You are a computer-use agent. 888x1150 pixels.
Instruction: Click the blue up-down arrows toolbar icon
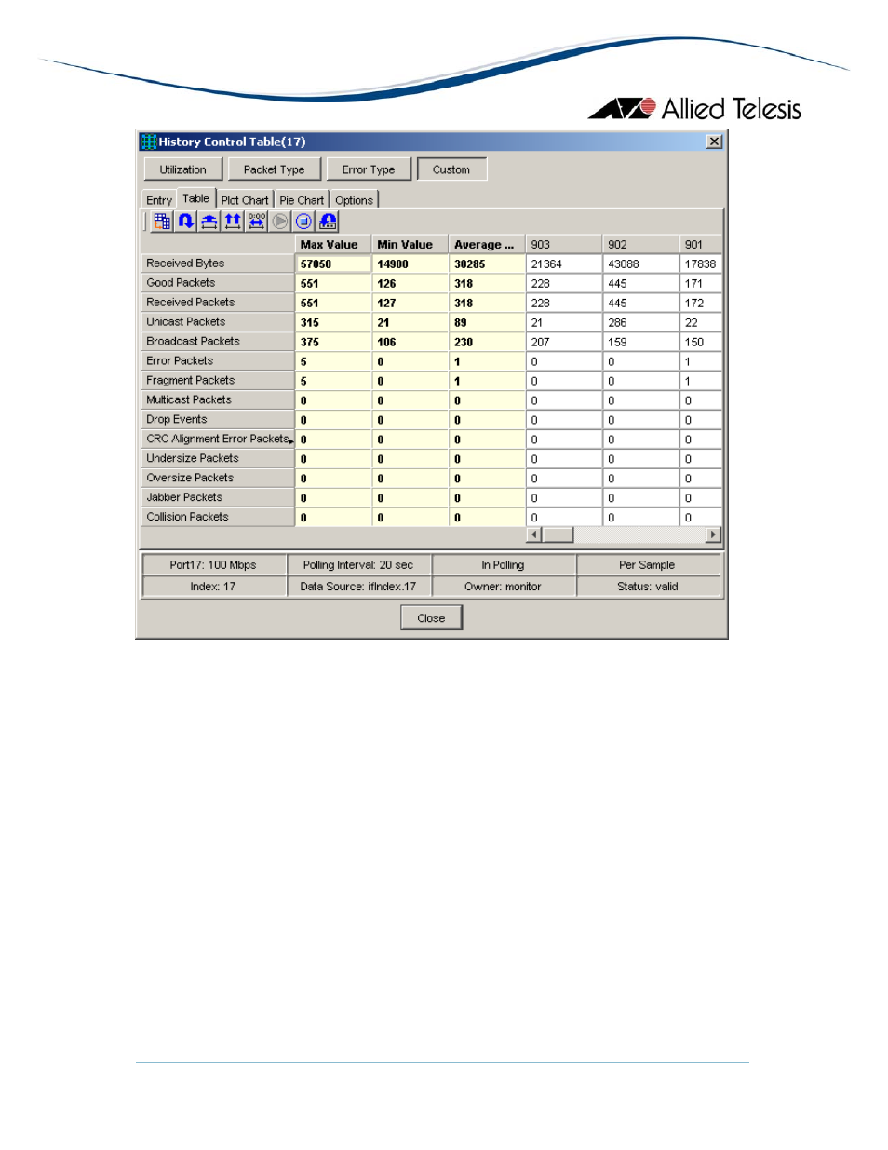click(x=185, y=222)
